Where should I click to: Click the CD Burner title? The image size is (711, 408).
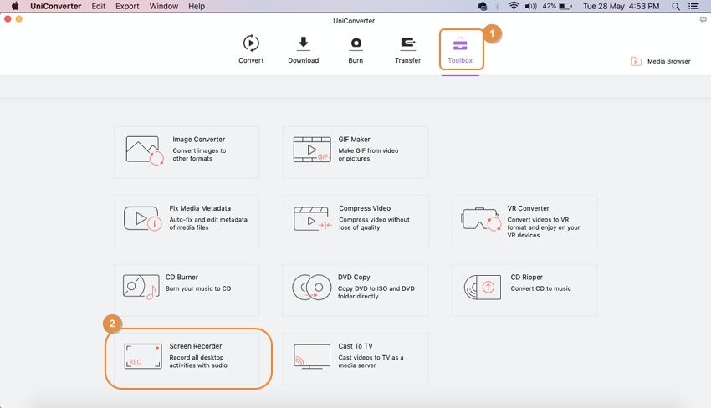(x=182, y=277)
